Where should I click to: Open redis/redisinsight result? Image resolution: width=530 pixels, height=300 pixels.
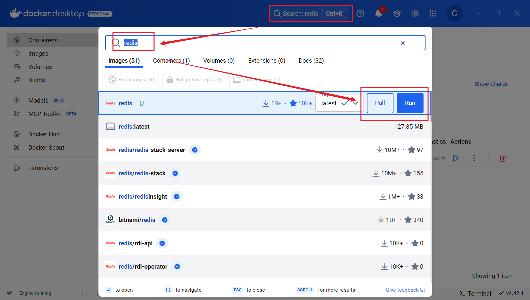(x=264, y=197)
